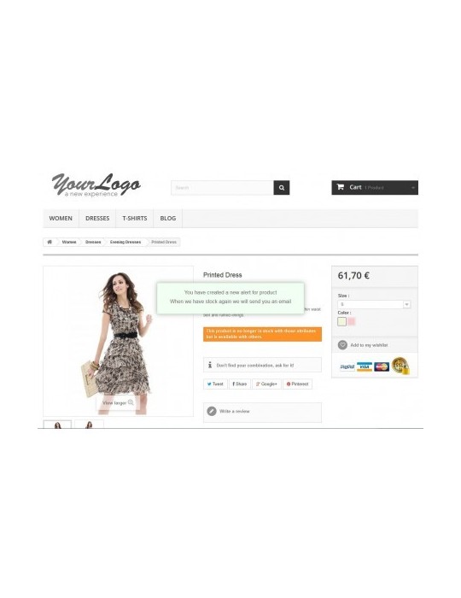The image size is (461, 598).
Task: Share product on Pinterest
Action: click(298, 384)
